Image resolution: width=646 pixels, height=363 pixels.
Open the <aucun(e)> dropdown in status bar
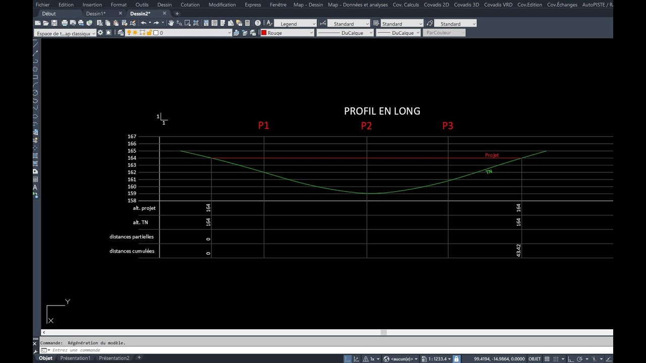(x=405, y=358)
